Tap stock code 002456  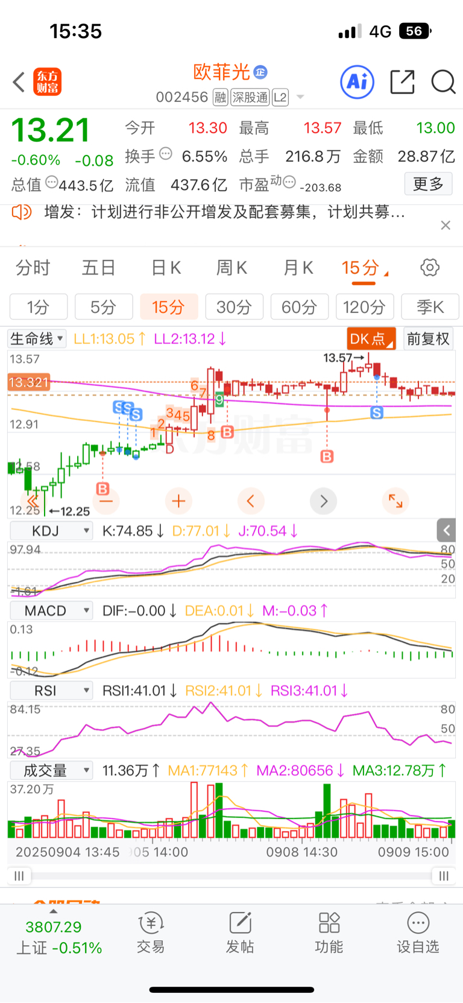point(181,98)
